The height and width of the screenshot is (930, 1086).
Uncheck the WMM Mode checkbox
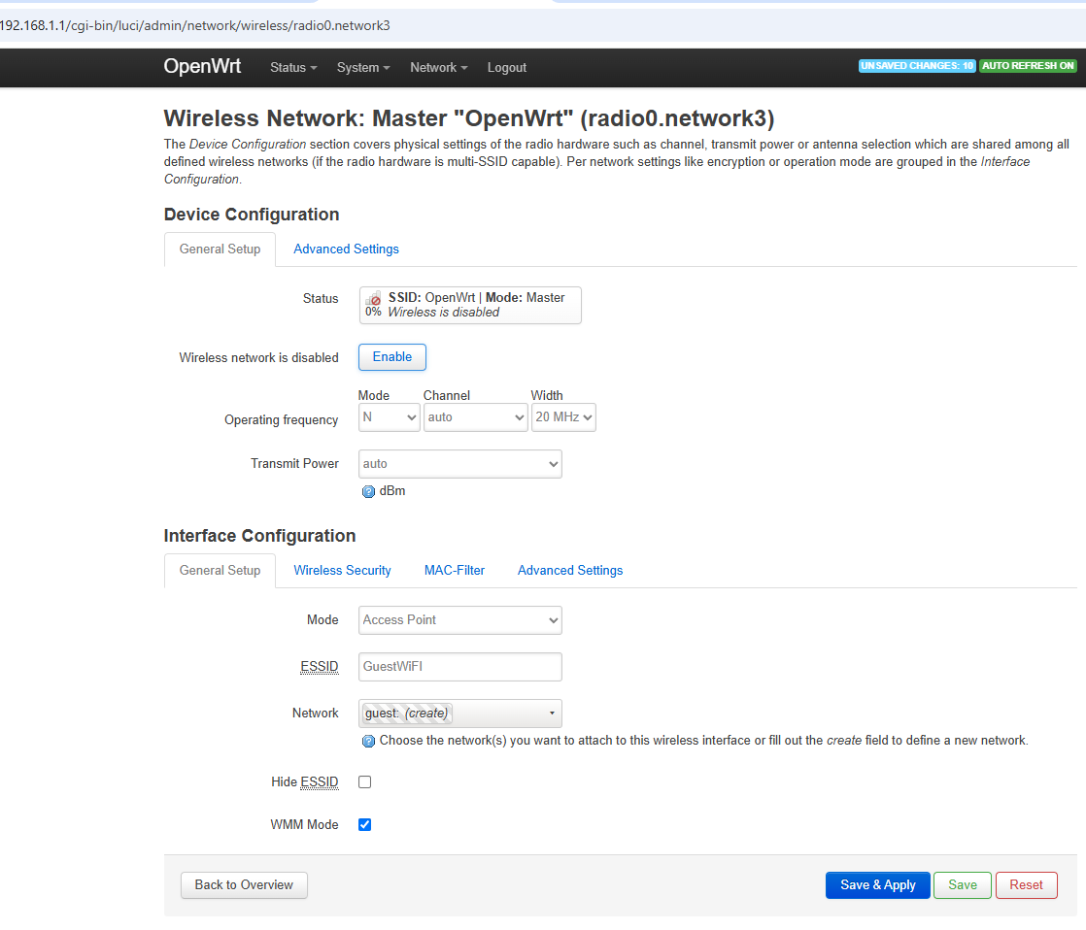tap(365, 824)
